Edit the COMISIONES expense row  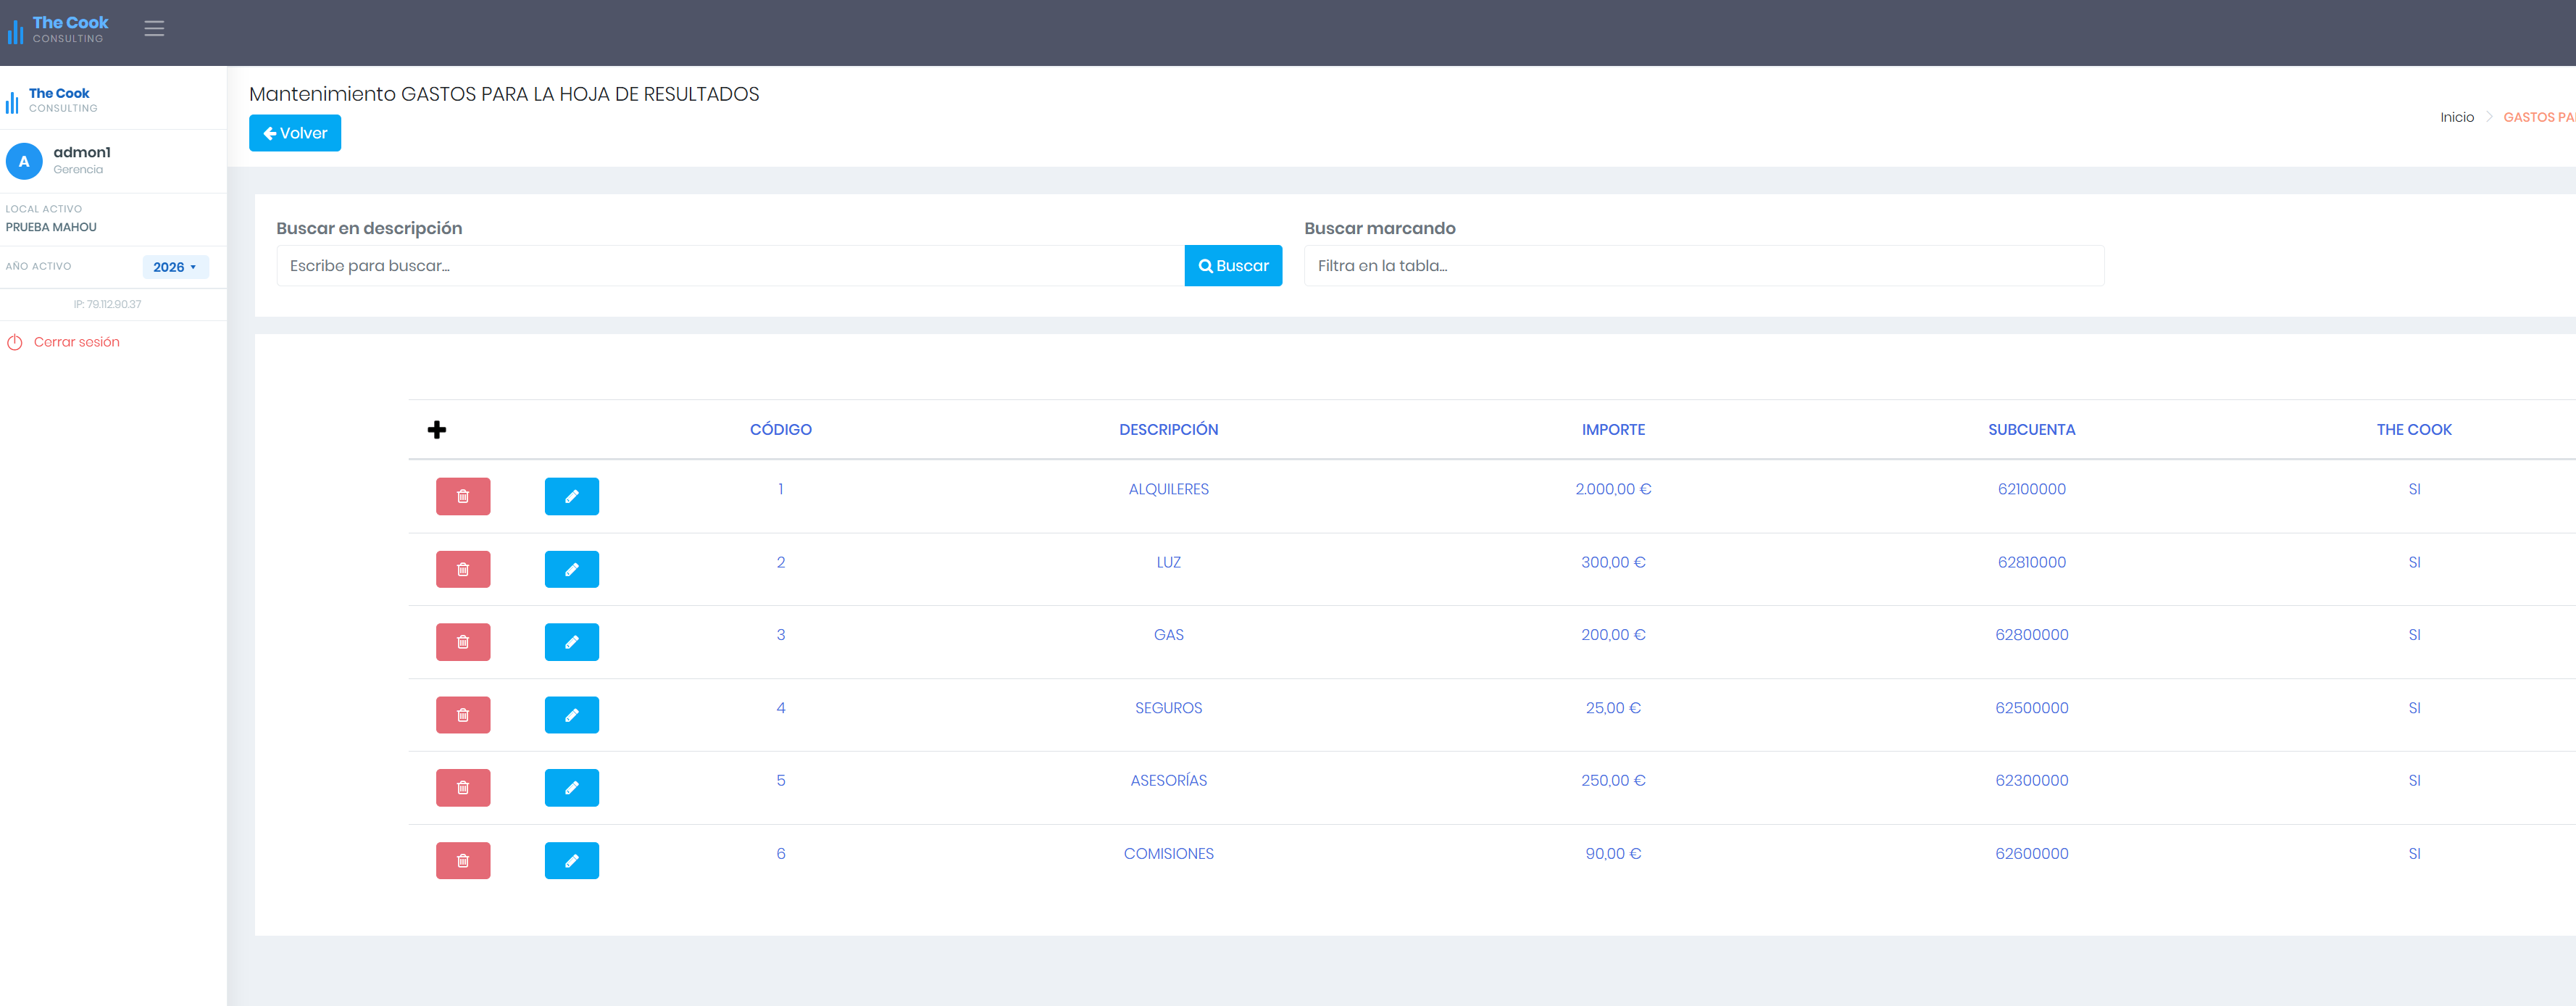[x=572, y=861]
